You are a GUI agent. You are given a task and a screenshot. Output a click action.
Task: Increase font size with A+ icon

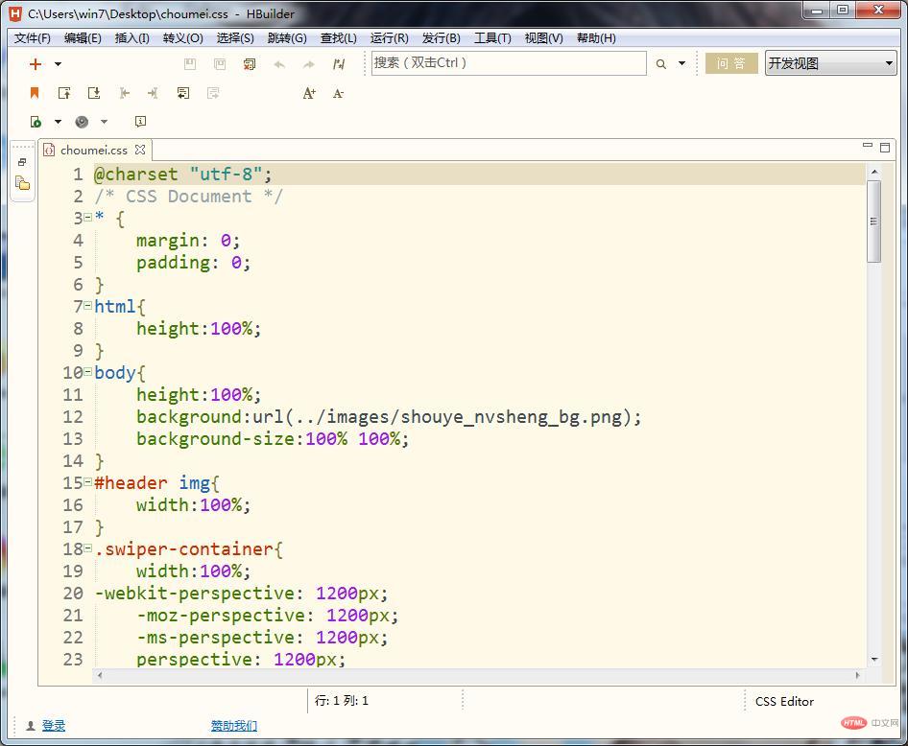(x=309, y=93)
